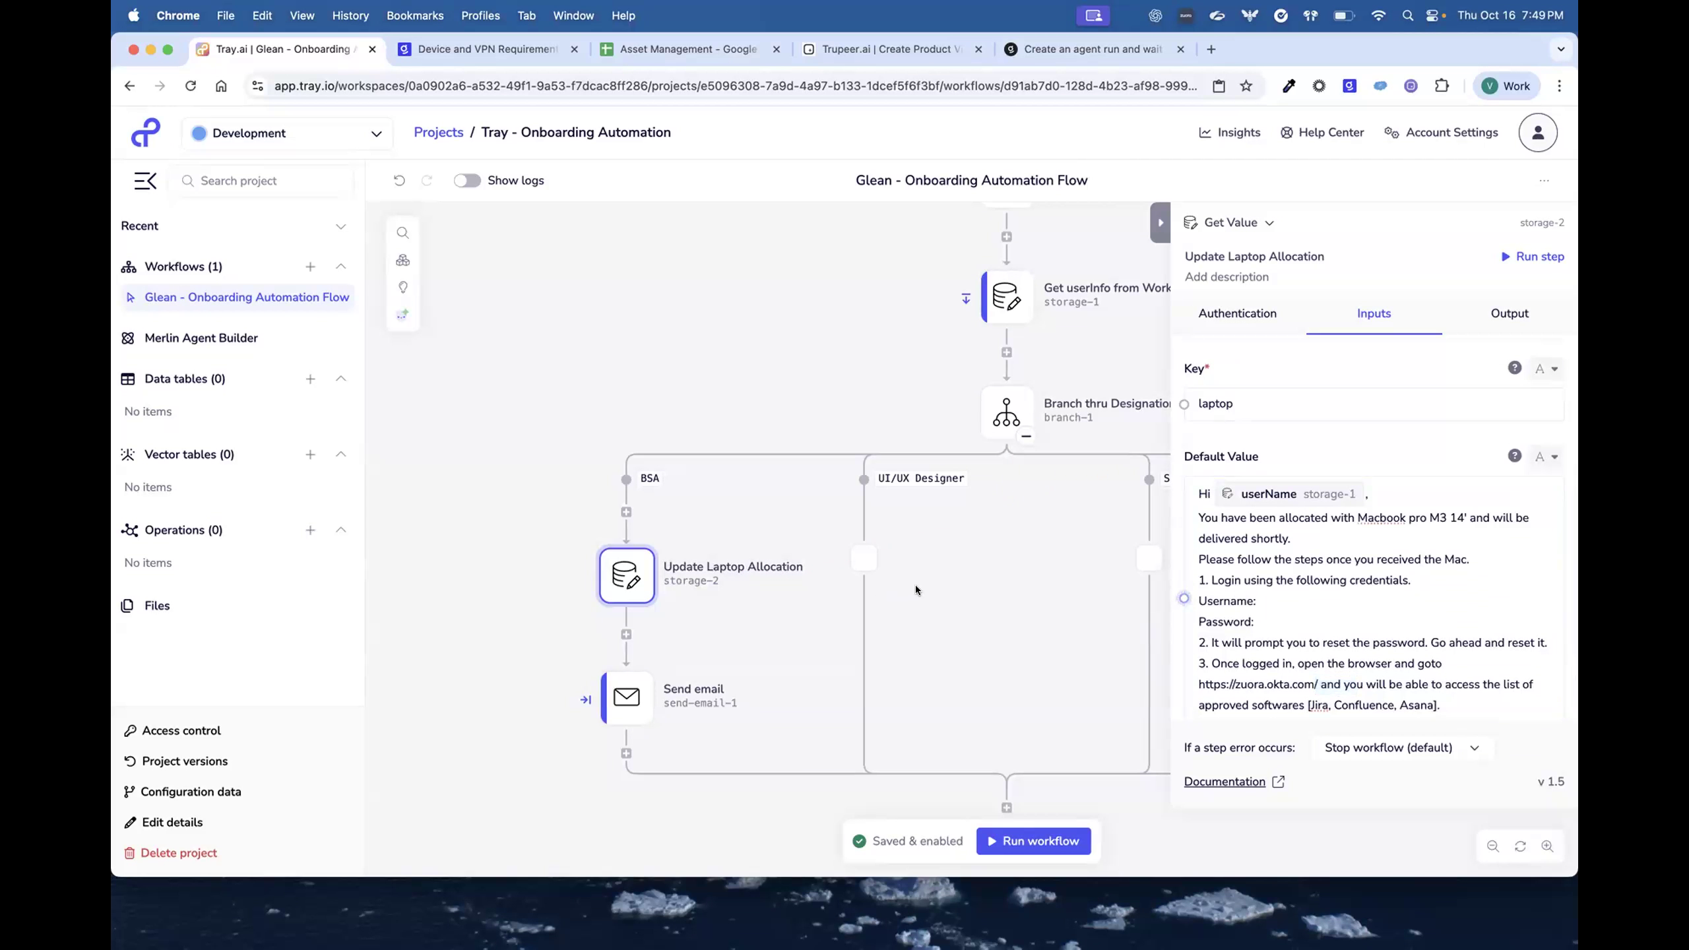Click the Run workflow button
1689x950 pixels.
coord(1033,840)
